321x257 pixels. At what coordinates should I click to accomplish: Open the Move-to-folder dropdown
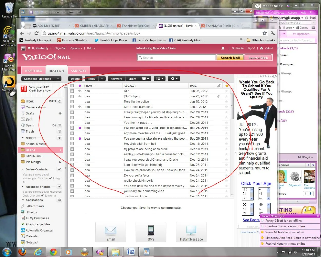(x=145, y=79)
